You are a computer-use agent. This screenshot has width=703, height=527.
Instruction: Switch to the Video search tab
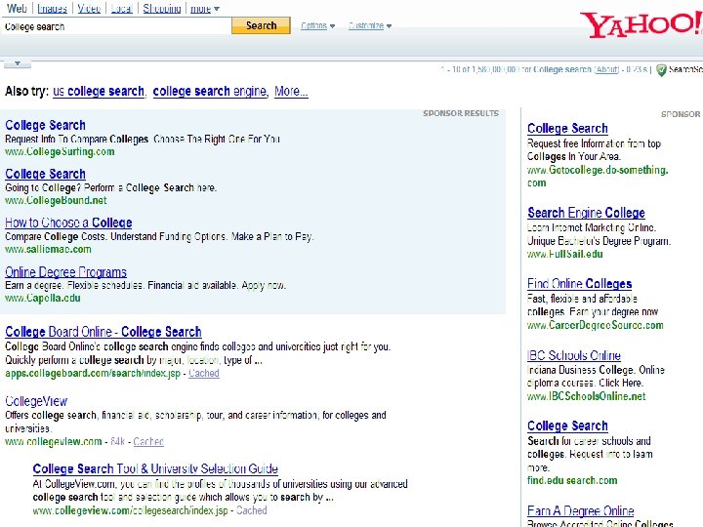coord(89,9)
